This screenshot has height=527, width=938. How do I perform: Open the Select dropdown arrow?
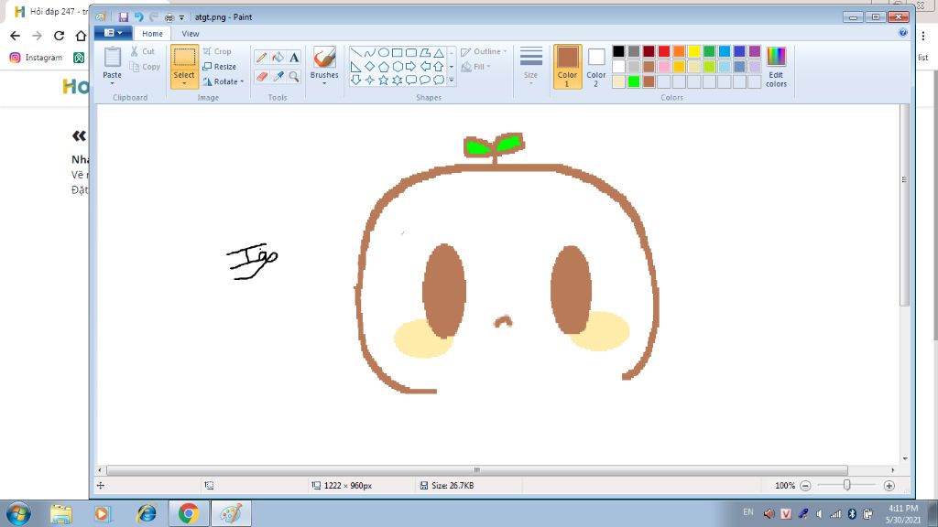tap(184, 83)
